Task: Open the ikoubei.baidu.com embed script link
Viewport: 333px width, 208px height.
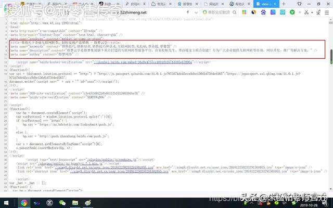Action: point(143,62)
